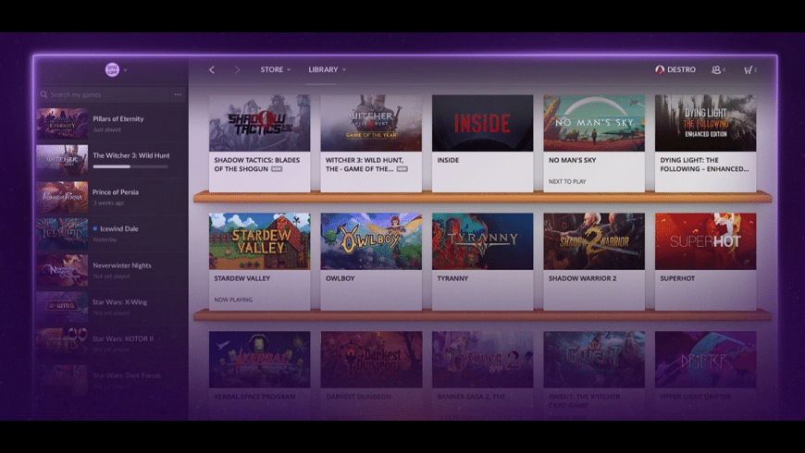
Task: Click the Destro avatar icon
Action: click(660, 69)
